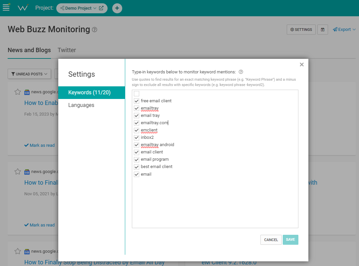Close the Settings dialog with X
359x266 pixels.
point(301,65)
